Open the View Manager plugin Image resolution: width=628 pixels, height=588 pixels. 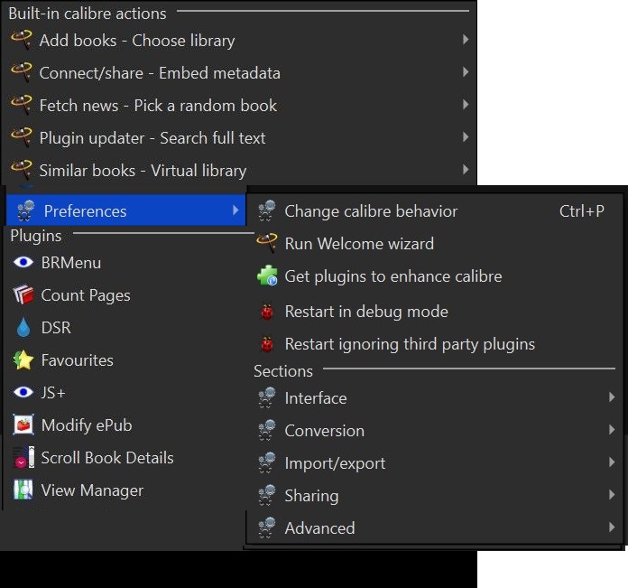(125, 490)
